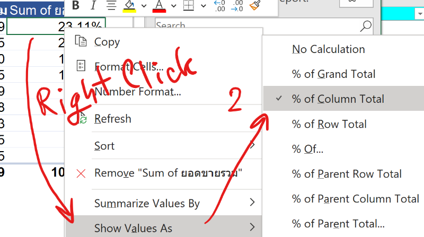The image size is (424, 237).
Task: Open borders dropdown arrow
Action: (203, 6)
